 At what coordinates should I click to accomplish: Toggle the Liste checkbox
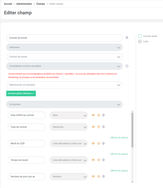click(x=140, y=42)
